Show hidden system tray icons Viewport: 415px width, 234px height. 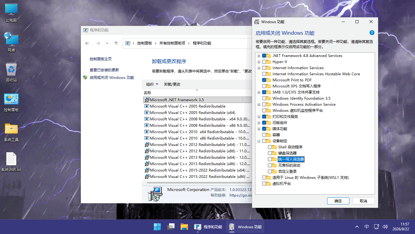tap(357, 227)
